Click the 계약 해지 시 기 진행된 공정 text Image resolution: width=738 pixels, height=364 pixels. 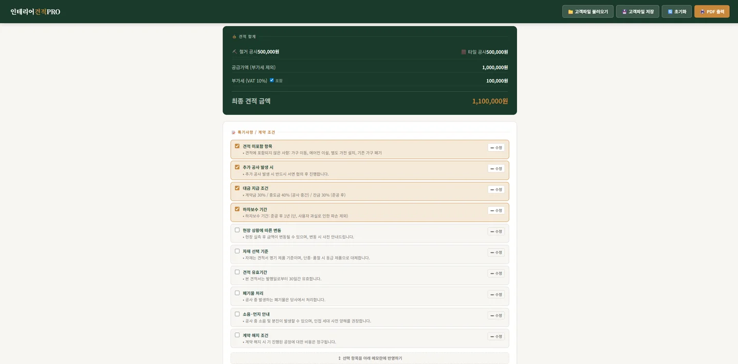[x=289, y=342]
